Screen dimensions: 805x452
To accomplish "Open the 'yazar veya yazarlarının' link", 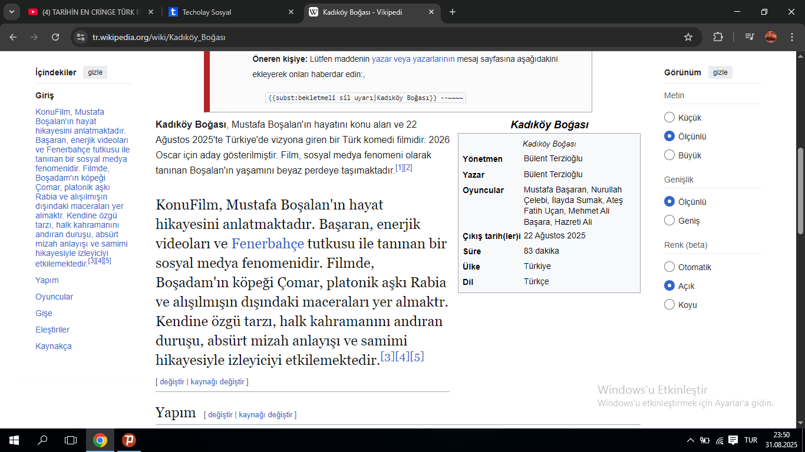I will click(x=413, y=59).
